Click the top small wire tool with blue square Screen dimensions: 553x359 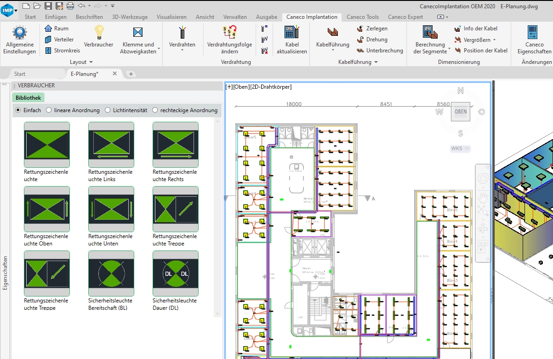[264, 28]
